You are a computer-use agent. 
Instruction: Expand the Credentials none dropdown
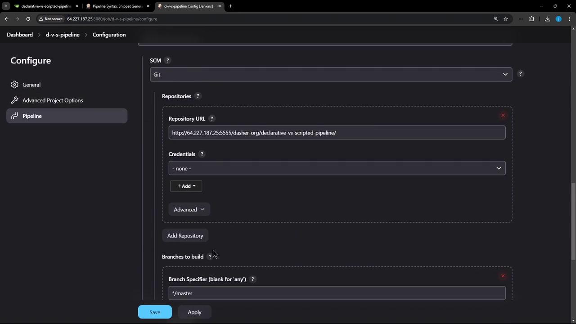(x=337, y=168)
